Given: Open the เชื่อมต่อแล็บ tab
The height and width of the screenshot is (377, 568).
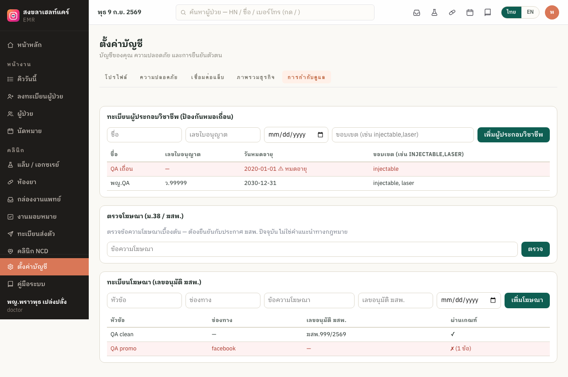Looking at the screenshot, I should (207, 77).
